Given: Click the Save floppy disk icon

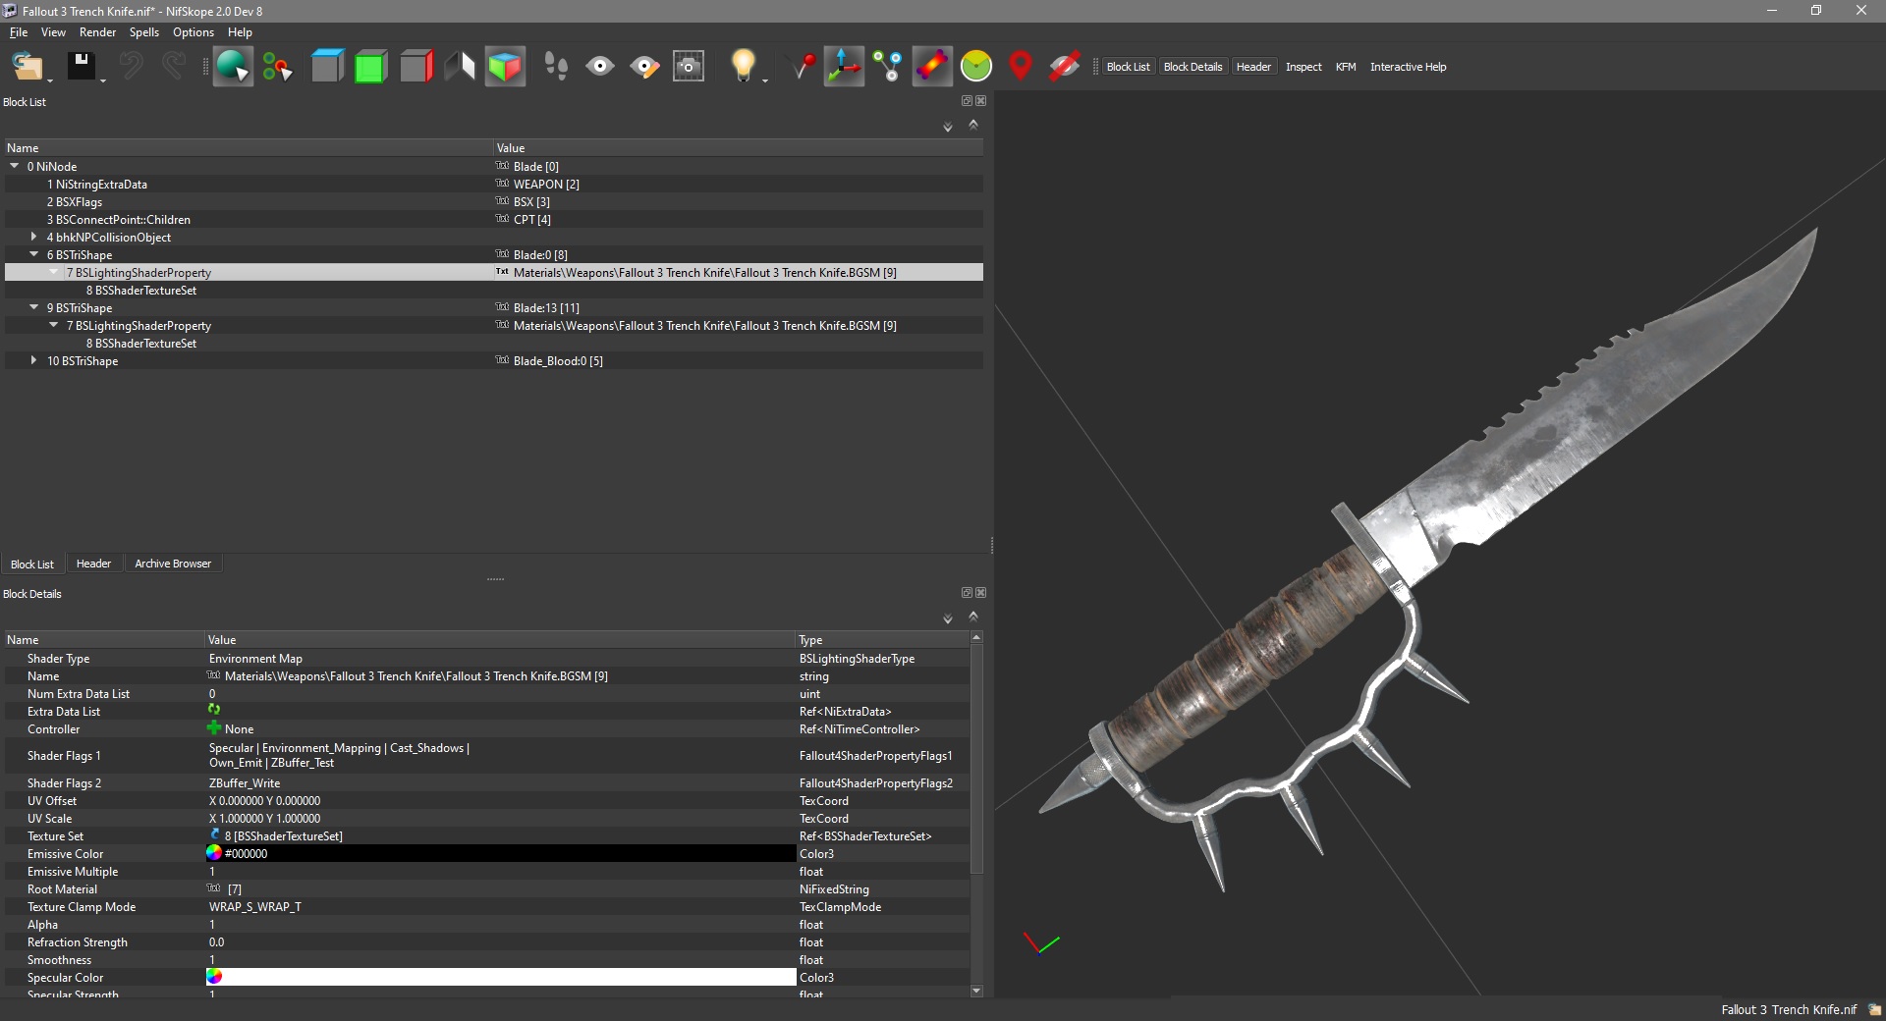Looking at the screenshot, I should 81,67.
